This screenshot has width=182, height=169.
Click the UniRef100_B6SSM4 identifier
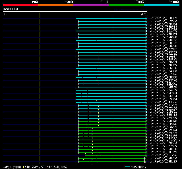(x=163, y=99)
